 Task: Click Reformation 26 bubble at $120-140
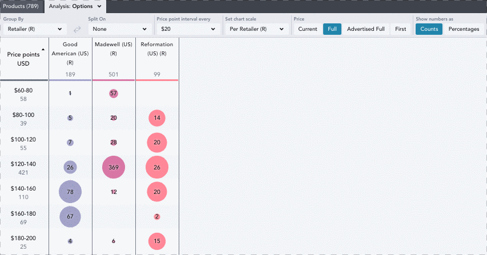pos(157,167)
